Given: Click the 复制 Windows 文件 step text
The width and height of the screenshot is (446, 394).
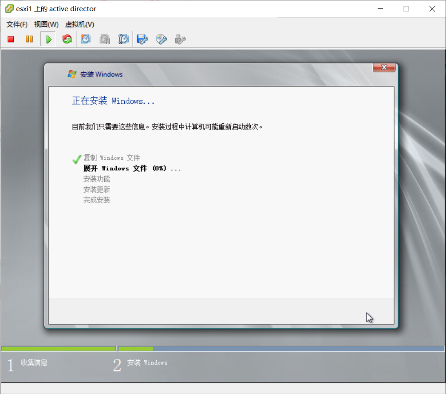Looking at the screenshot, I should 111,158.
